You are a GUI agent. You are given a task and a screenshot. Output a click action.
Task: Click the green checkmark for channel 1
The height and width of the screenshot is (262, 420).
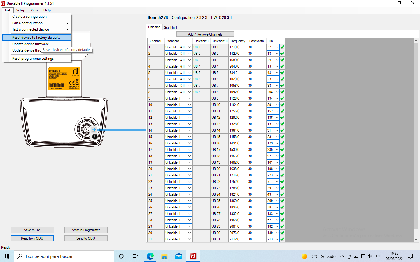[282, 47]
